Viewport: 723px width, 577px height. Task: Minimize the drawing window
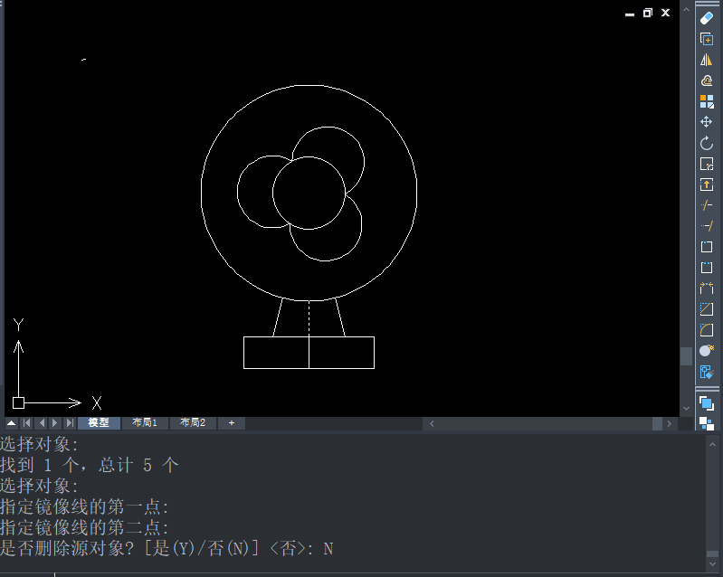pyautogui.click(x=630, y=14)
